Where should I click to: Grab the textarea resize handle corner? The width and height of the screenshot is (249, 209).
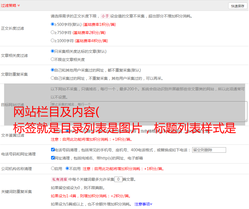click(x=246, y=120)
